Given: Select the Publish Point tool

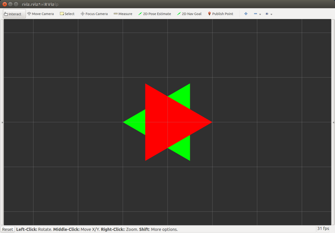Looking at the screenshot, I should (x=221, y=14).
